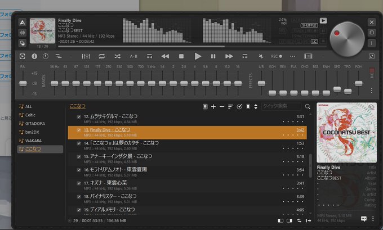The height and width of the screenshot is (230, 383).
Task: Uncheck track 12 ムラサキグルマ checkbox
Action: click(x=79, y=116)
